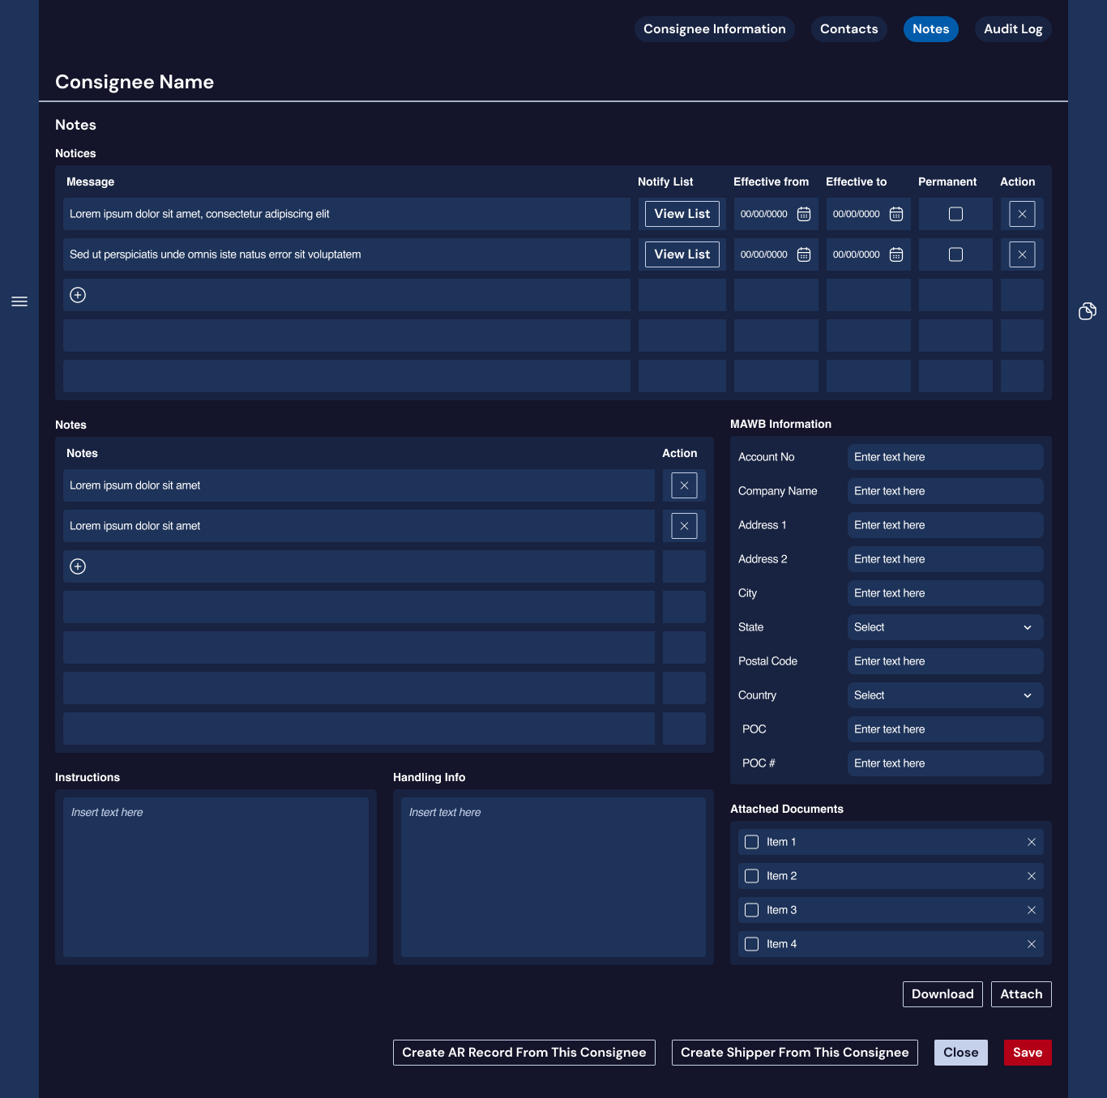Remove the first Lorem ipsum note
Viewport: 1107px width, 1098px height.
(684, 485)
